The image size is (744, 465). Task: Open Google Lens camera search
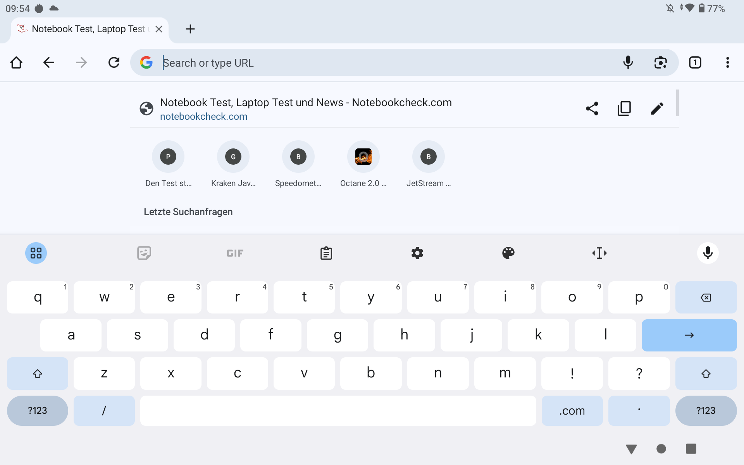pyautogui.click(x=660, y=62)
